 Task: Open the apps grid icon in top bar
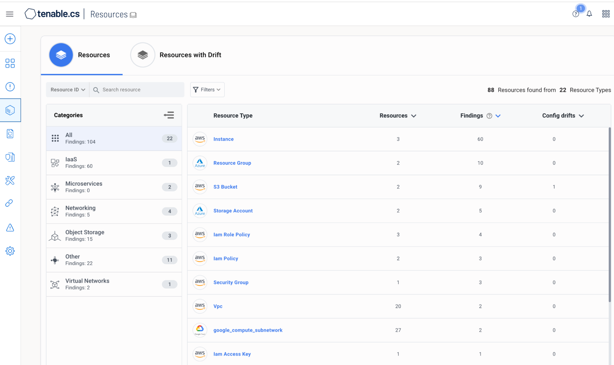tap(605, 14)
